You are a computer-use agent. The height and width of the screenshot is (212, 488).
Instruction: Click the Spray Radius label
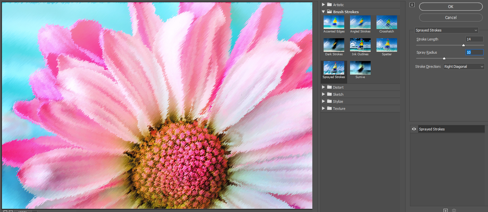click(427, 52)
